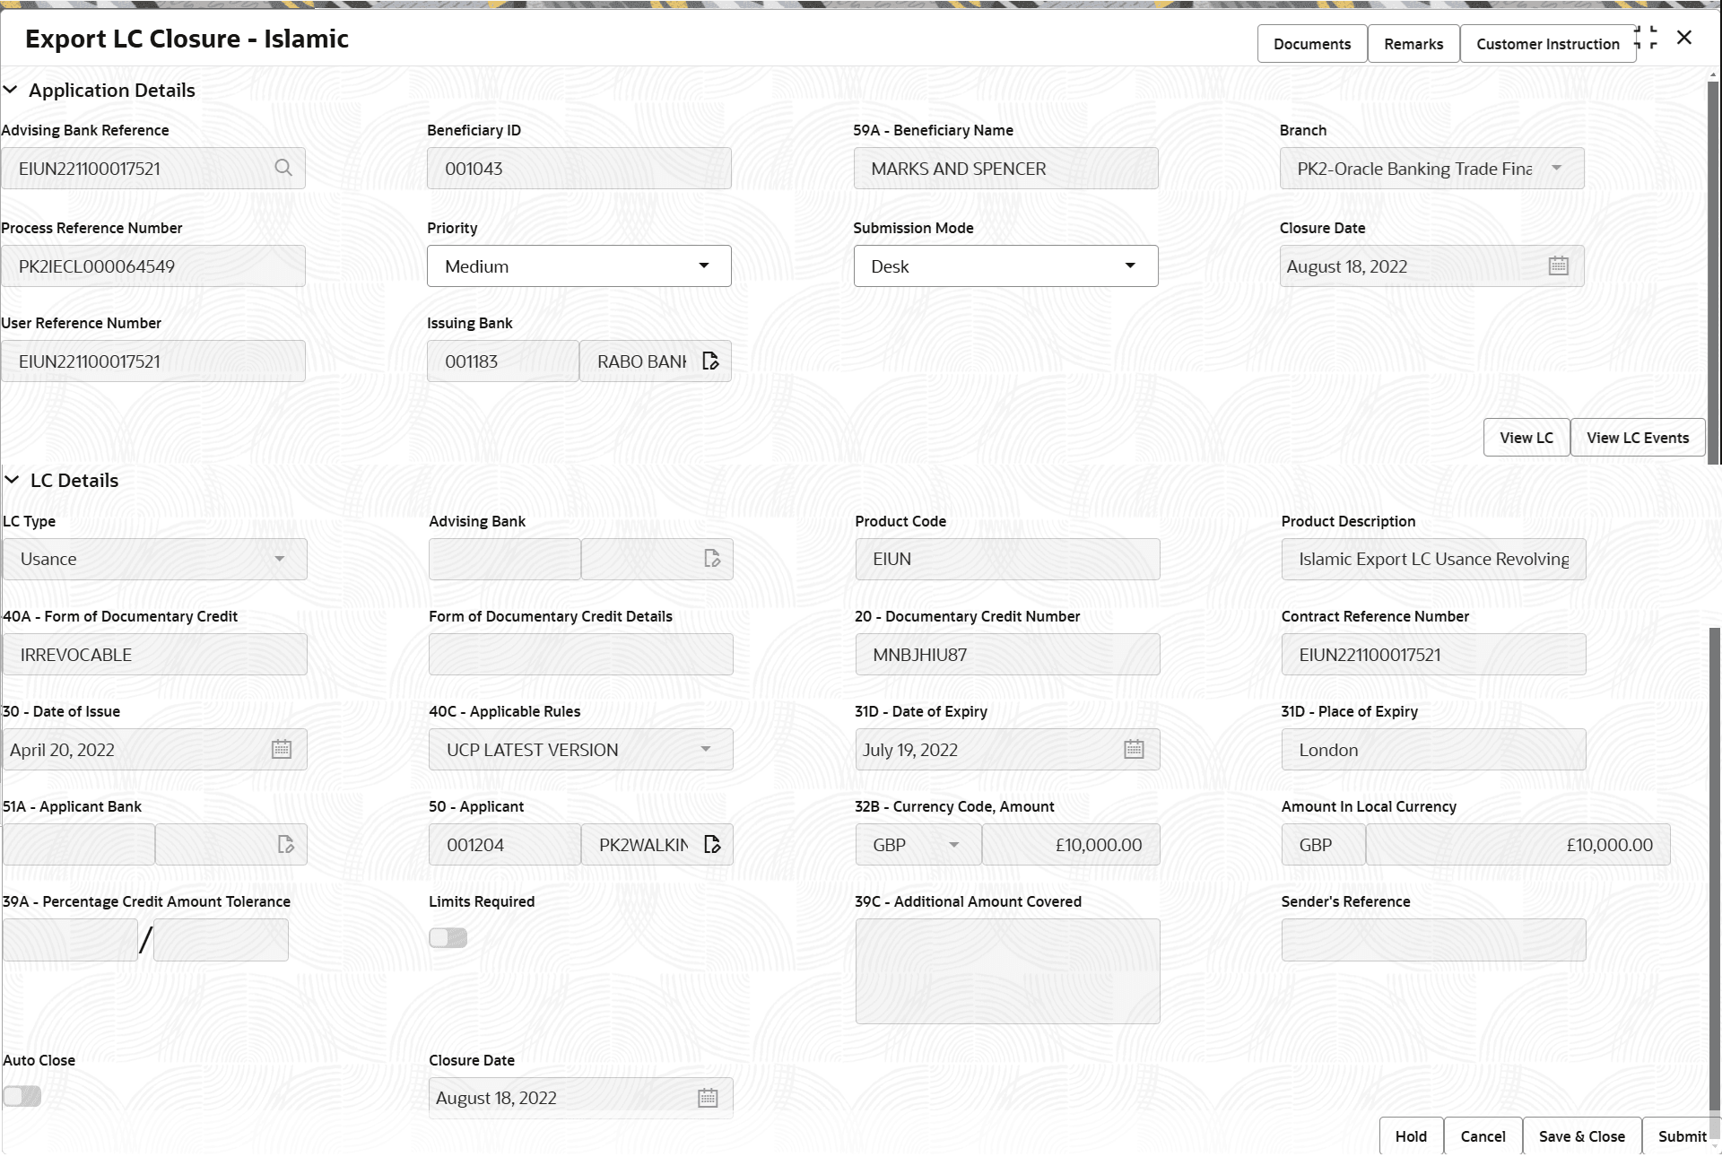This screenshot has height=1157, width=1722.
Task: Click the View LC button
Action: point(1526,438)
